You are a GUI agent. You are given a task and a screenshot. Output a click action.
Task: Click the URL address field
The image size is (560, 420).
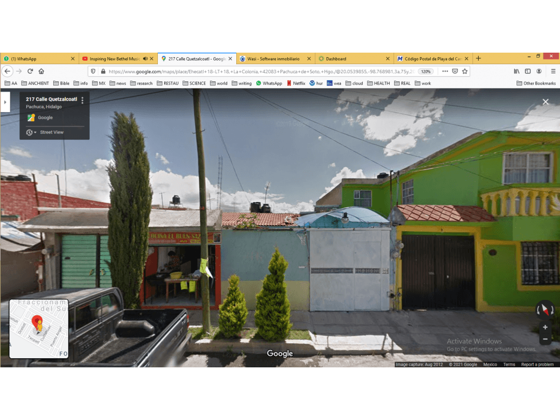(261, 72)
